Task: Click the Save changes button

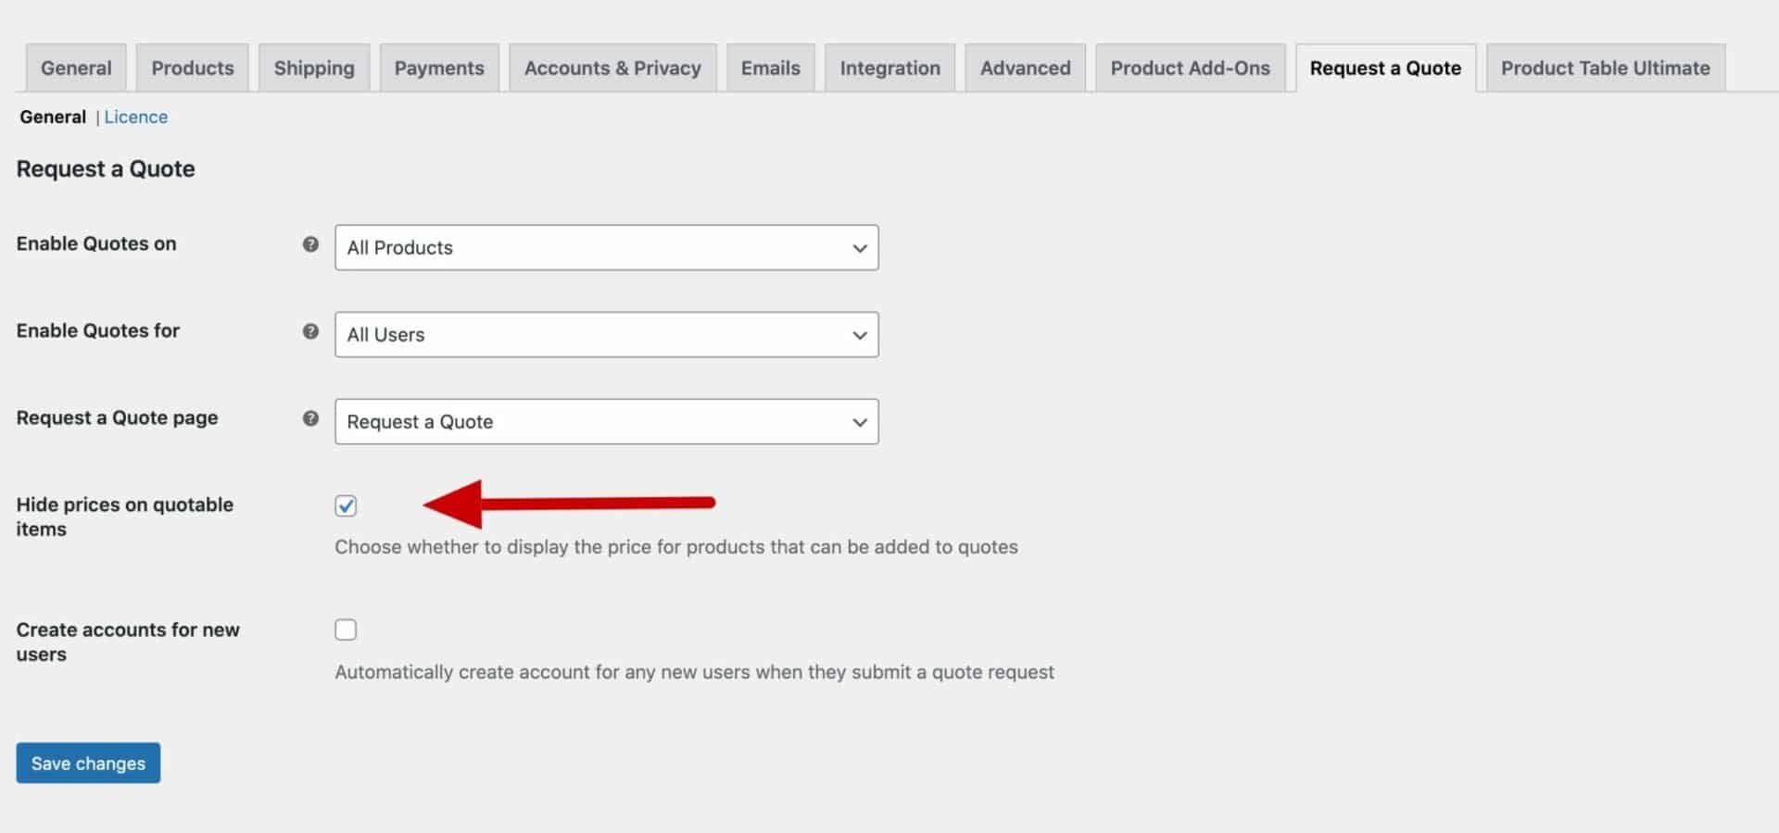Action: (x=87, y=763)
